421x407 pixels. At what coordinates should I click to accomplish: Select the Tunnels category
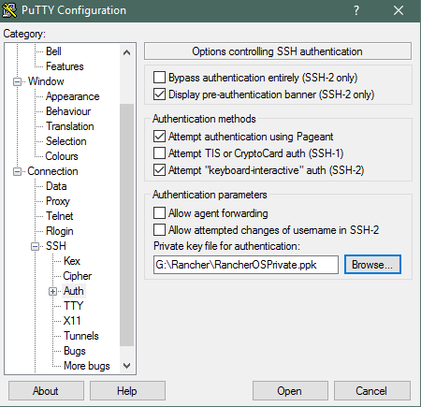(x=81, y=336)
